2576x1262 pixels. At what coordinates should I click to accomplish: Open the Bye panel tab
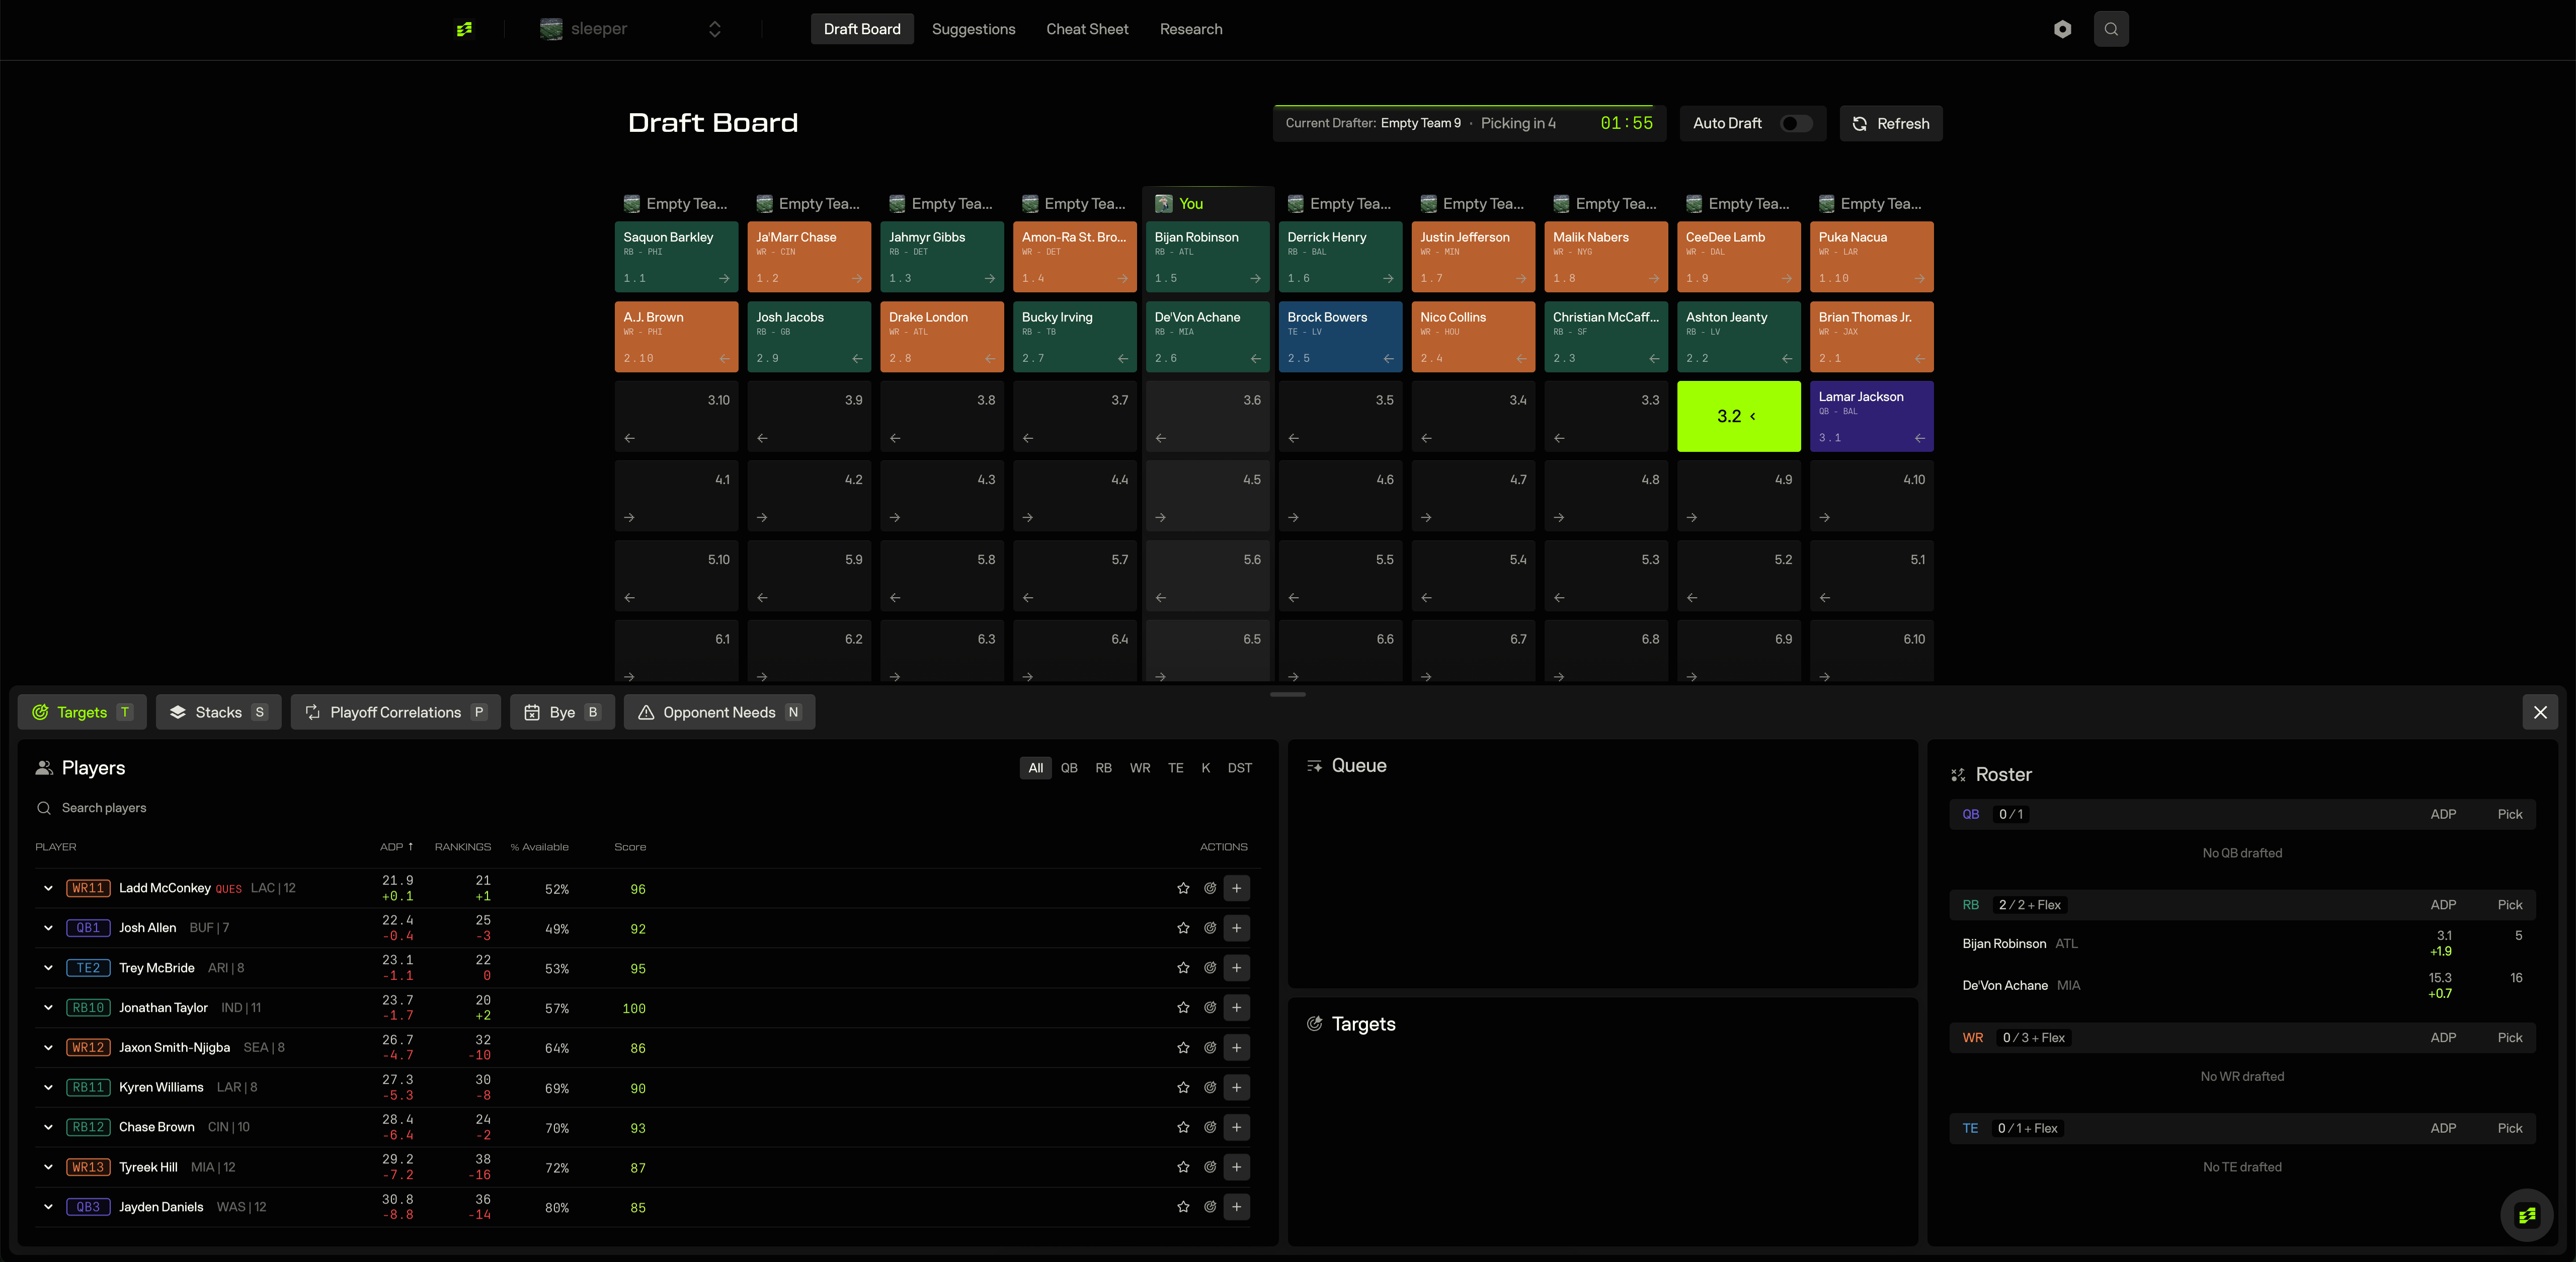click(x=562, y=712)
